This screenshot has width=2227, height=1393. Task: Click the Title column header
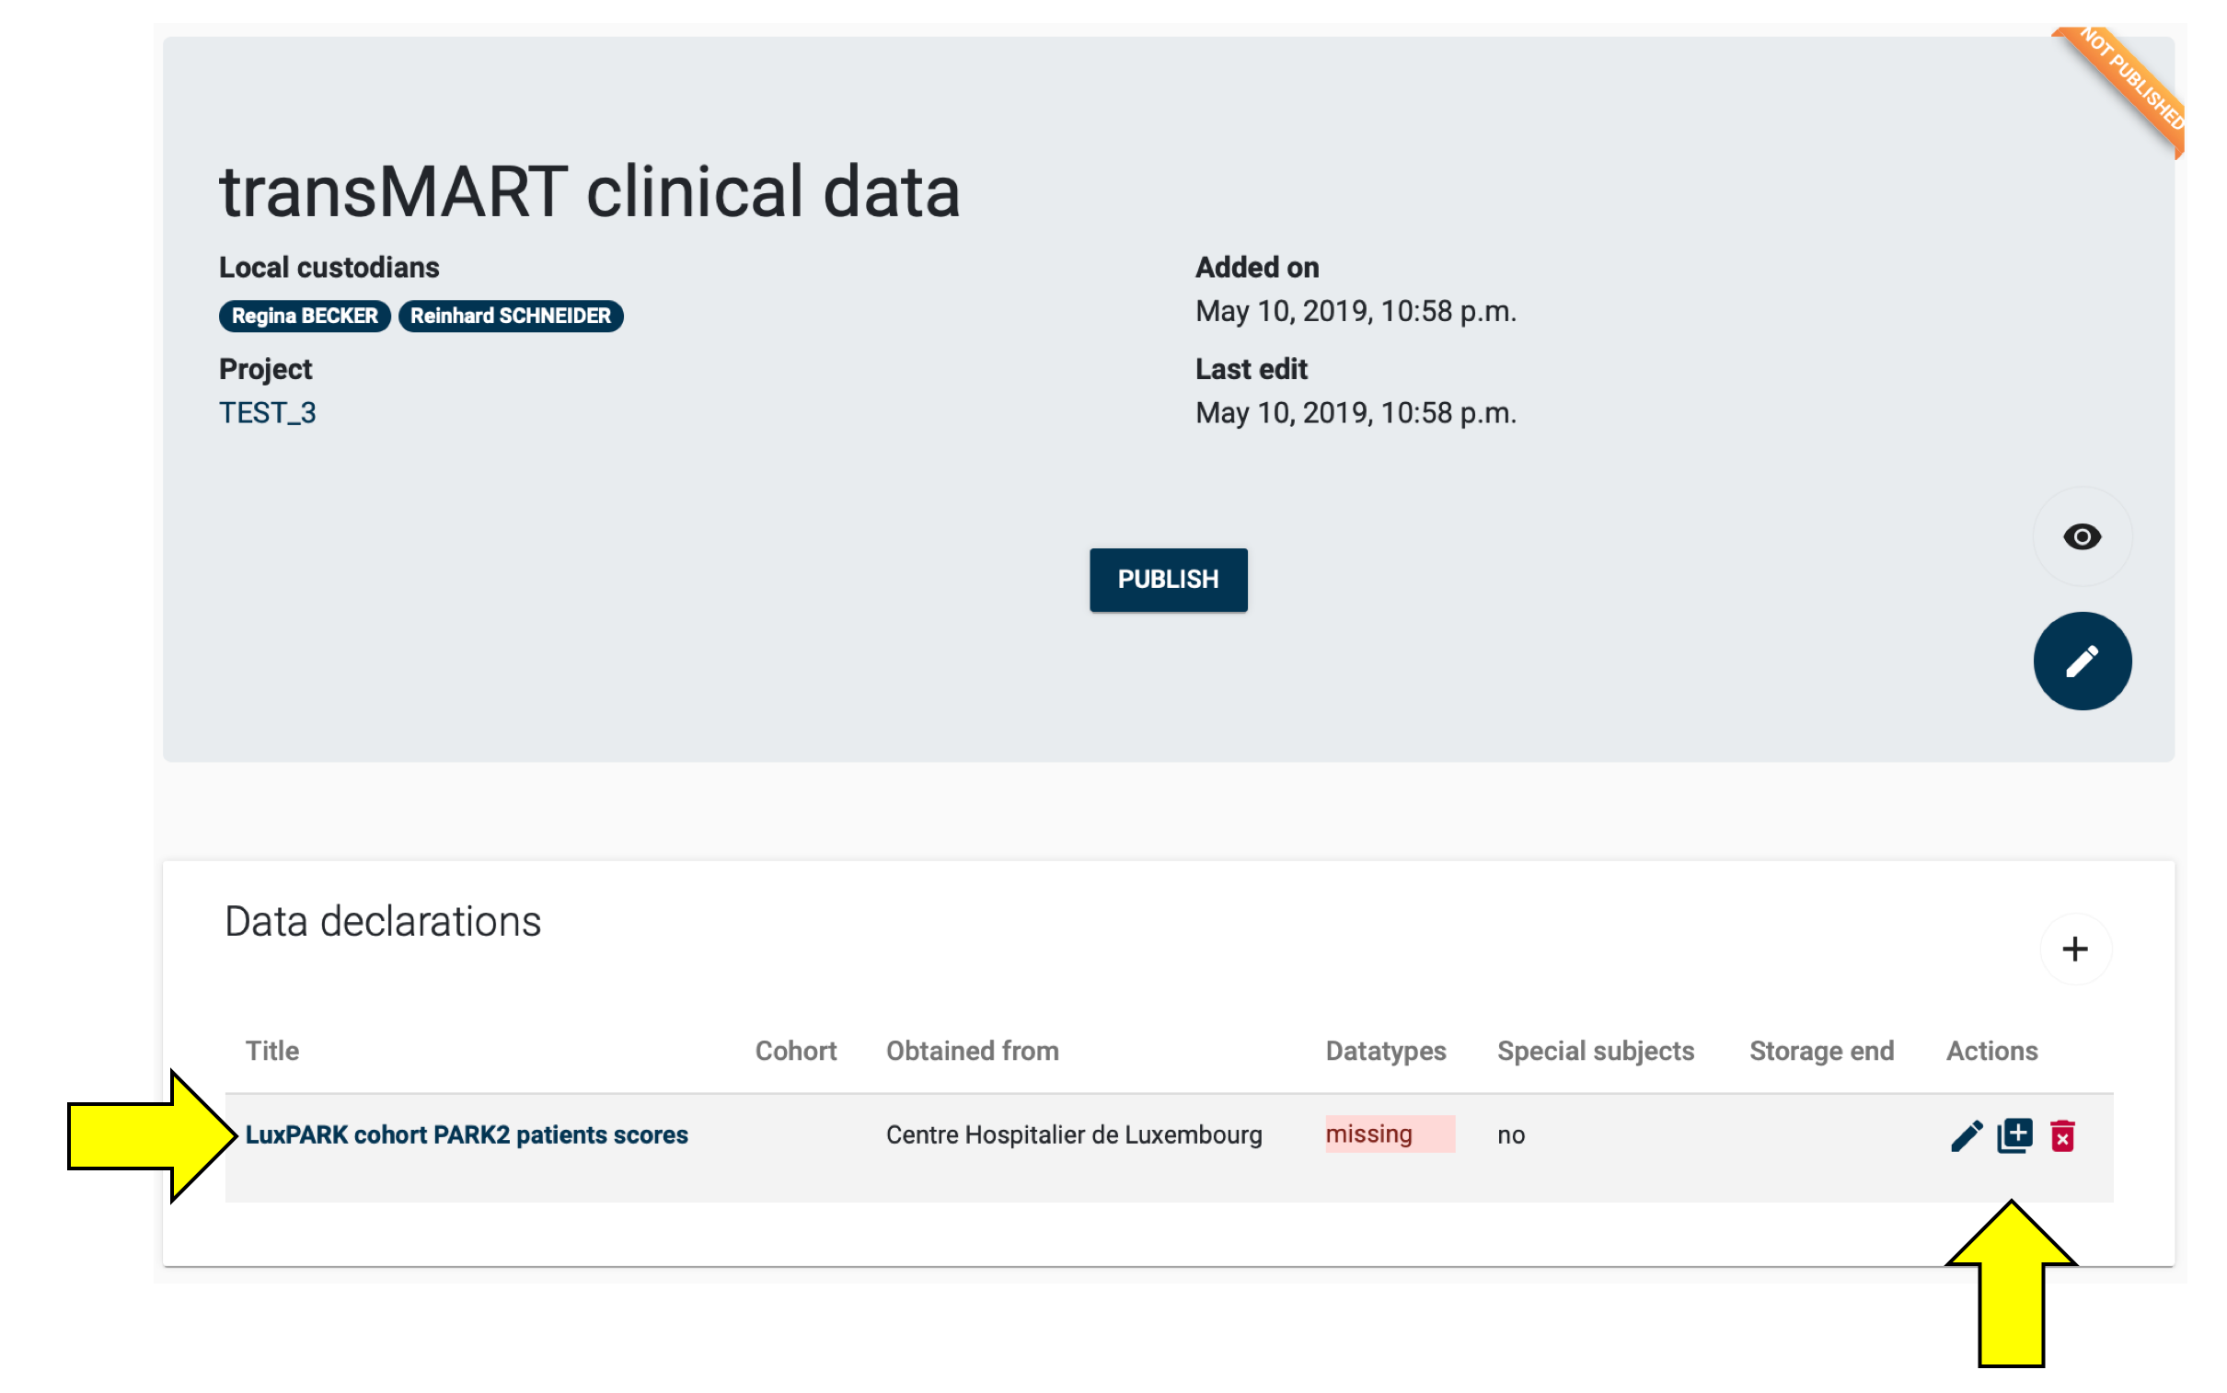point(271,1051)
